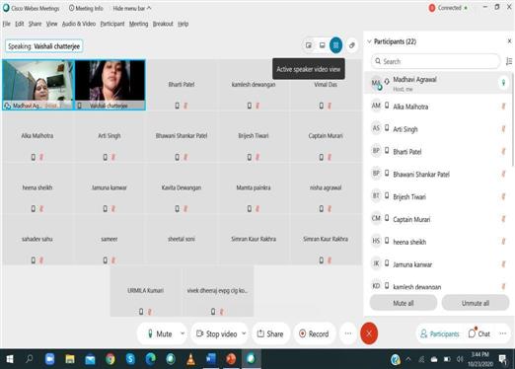Click the Mute all button

click(x=404, y=303)
